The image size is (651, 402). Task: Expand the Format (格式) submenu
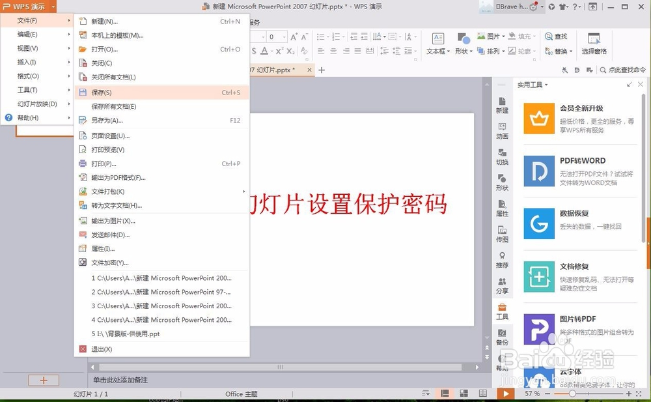[37, 76]
